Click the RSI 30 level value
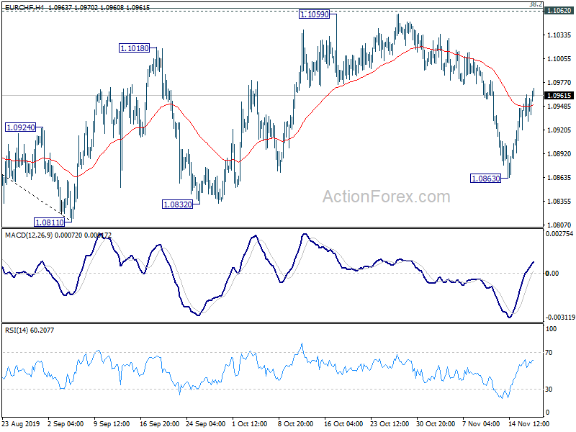 (549, 390)
